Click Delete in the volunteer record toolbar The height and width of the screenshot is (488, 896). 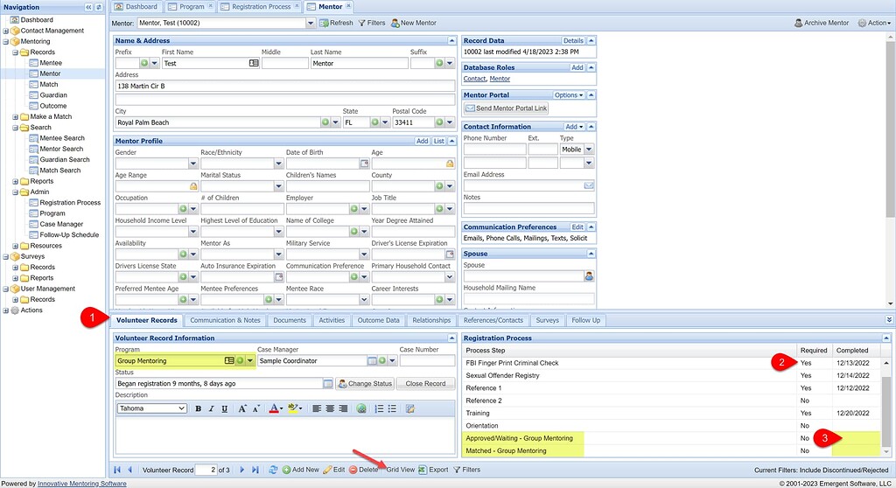coord(353,470)
